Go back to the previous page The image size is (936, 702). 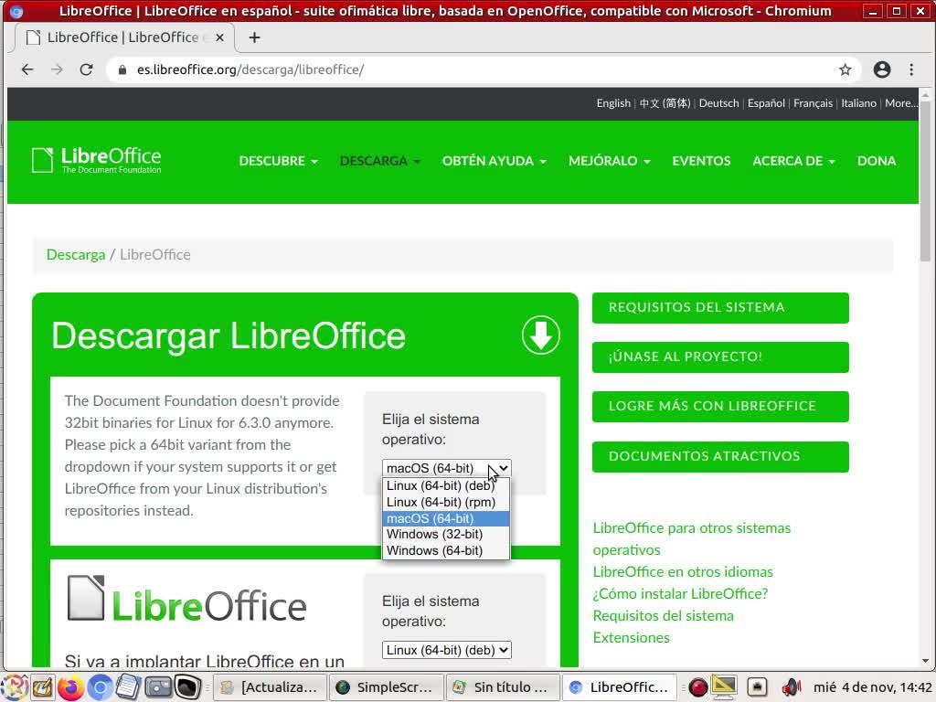point(27,69)
